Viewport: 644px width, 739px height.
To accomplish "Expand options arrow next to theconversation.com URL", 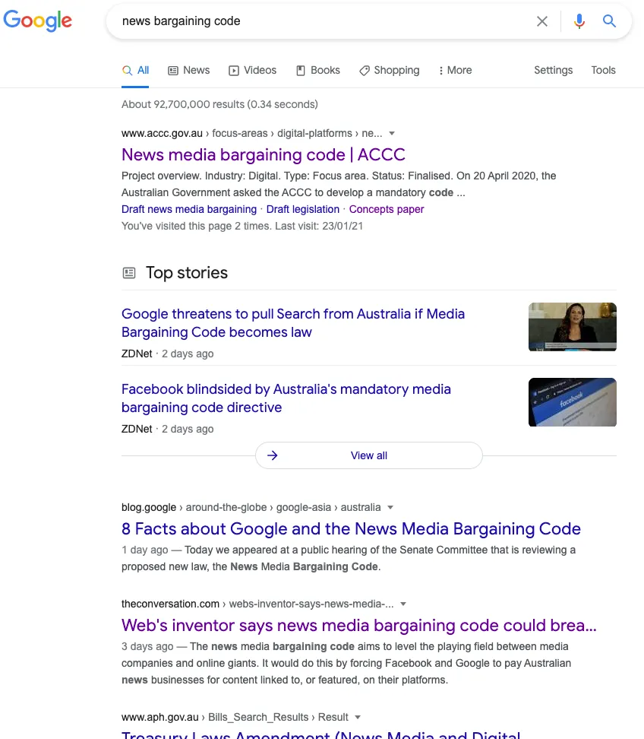I will point(403,604).
